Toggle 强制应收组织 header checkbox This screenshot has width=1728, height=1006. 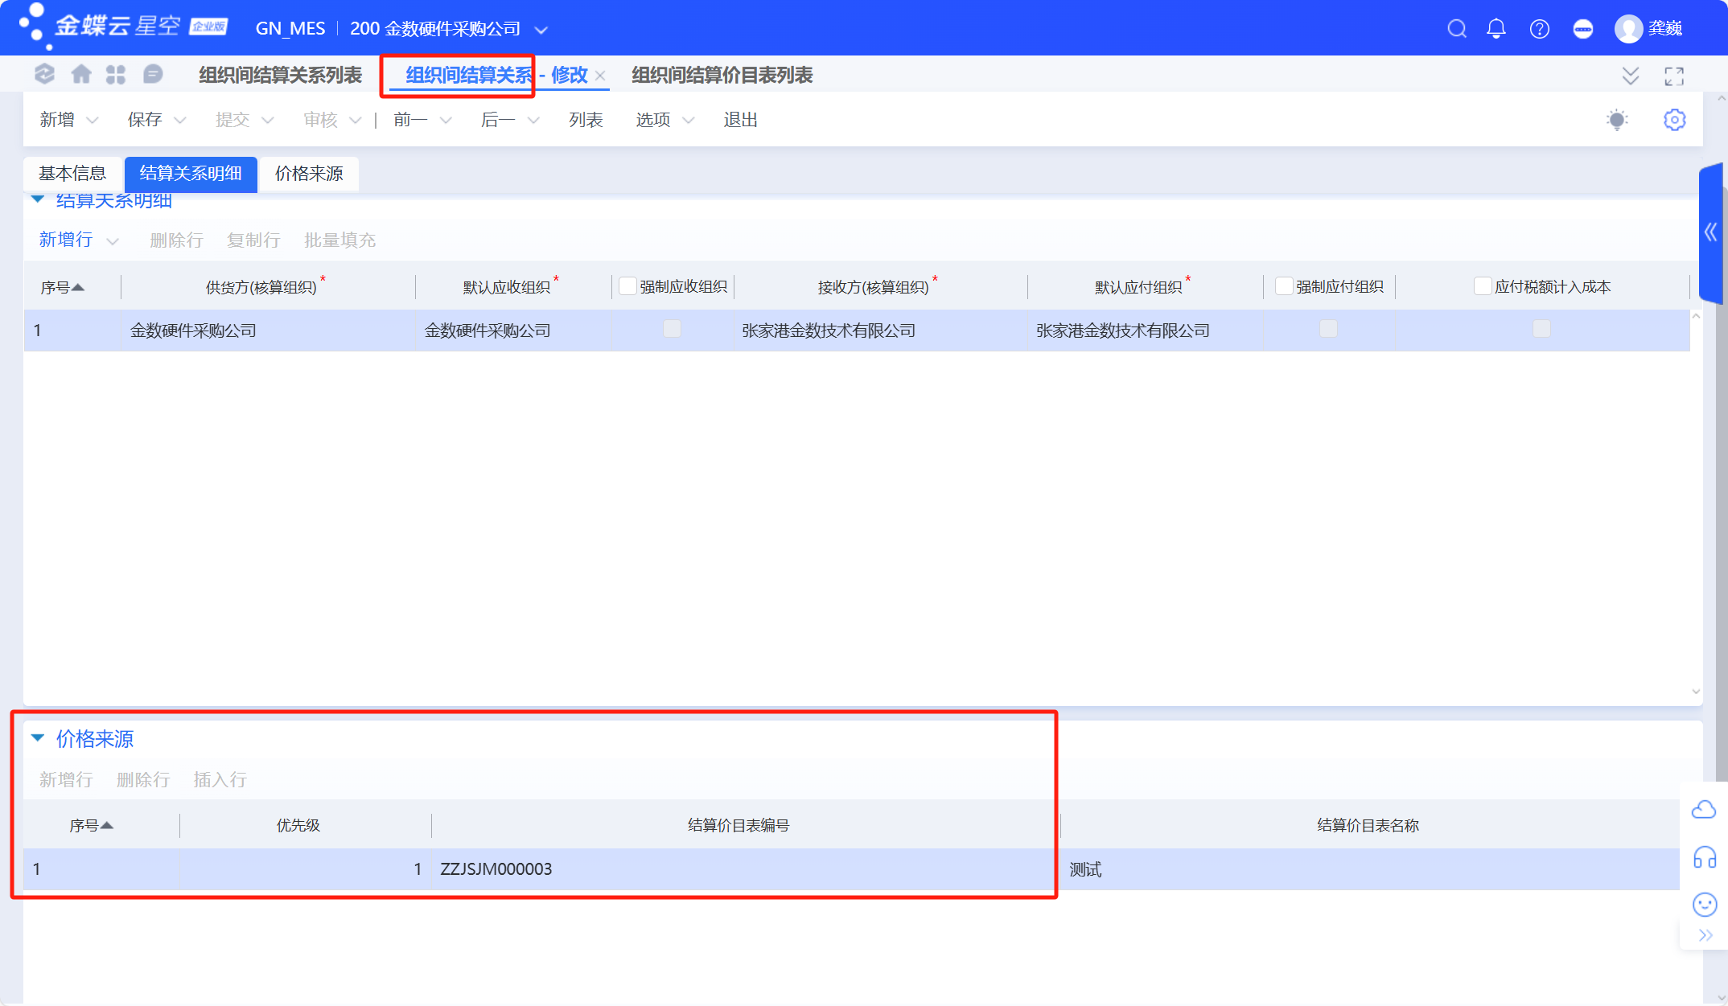[x=628, y=286]
